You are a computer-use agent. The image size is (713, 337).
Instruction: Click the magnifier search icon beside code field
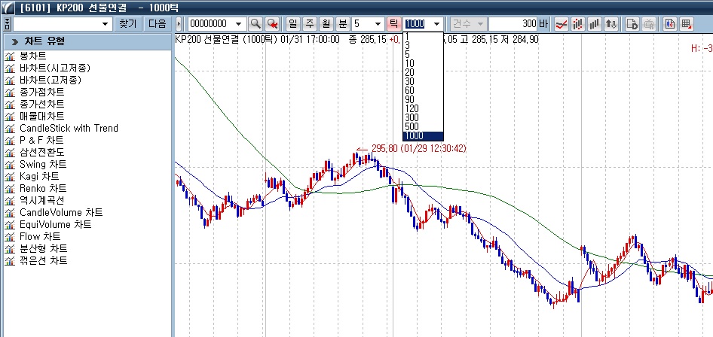click(x=256, y=24)
